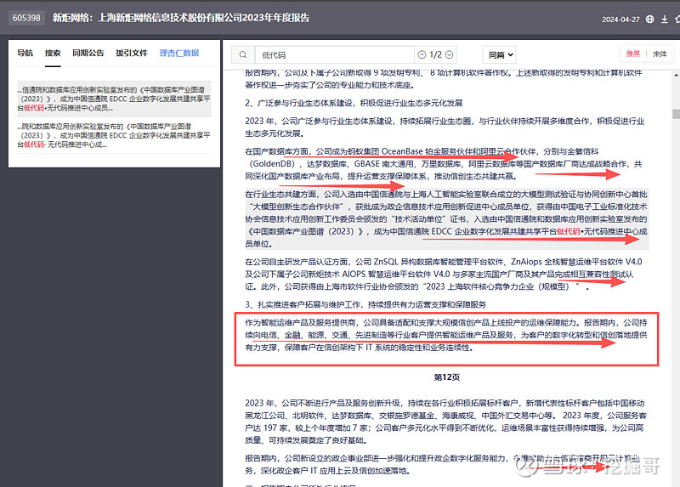Click the search magnifier icon
The image size is (680, 487).
pyautogui.click(x=243, y=54)
